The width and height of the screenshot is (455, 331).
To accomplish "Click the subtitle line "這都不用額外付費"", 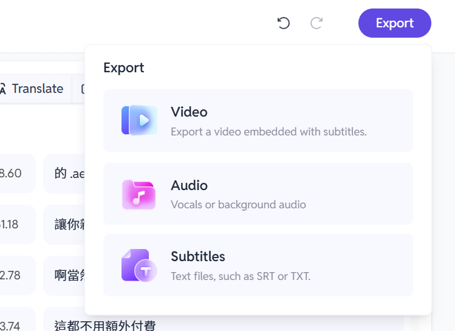I will (x=104, y=325).
